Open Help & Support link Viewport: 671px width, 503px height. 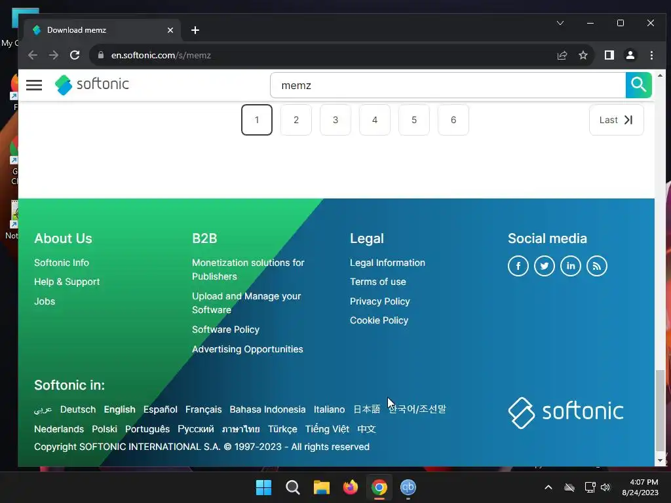[x=67, y=282]
